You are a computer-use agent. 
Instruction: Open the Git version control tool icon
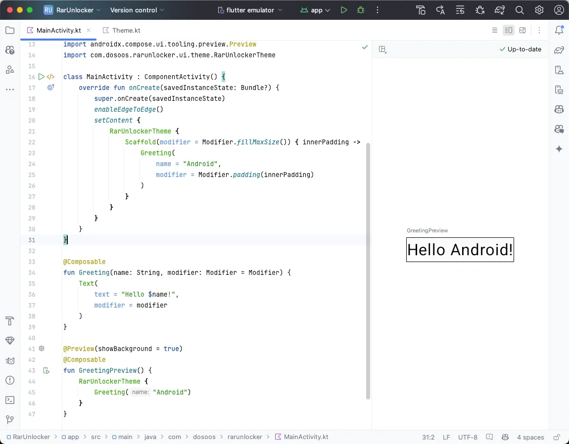click(10, 420)
